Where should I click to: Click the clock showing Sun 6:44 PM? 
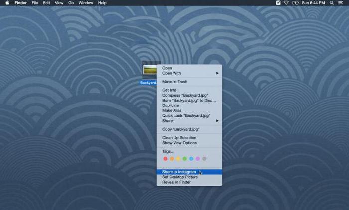pyautogui.click(x=313, y=3)
